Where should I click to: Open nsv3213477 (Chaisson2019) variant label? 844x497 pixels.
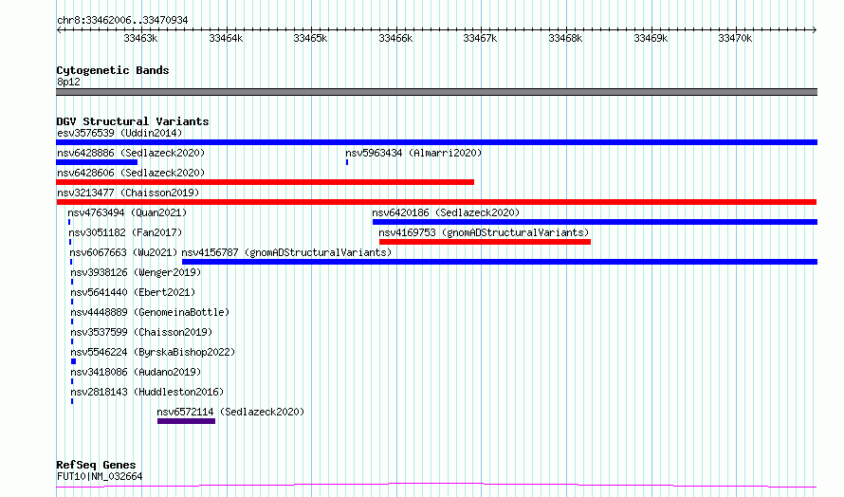[x=128, y=193]
